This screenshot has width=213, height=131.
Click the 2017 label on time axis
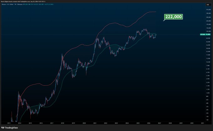click(x=52, y=123)
